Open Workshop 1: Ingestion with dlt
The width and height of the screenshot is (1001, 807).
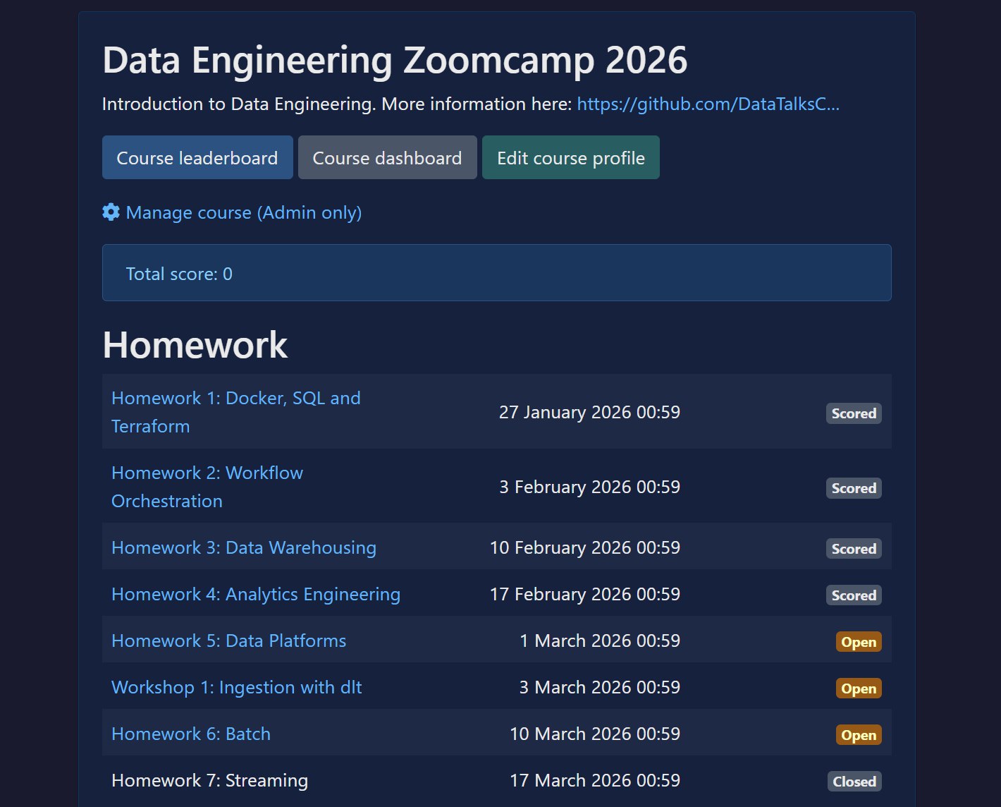(x=236, y=687)
